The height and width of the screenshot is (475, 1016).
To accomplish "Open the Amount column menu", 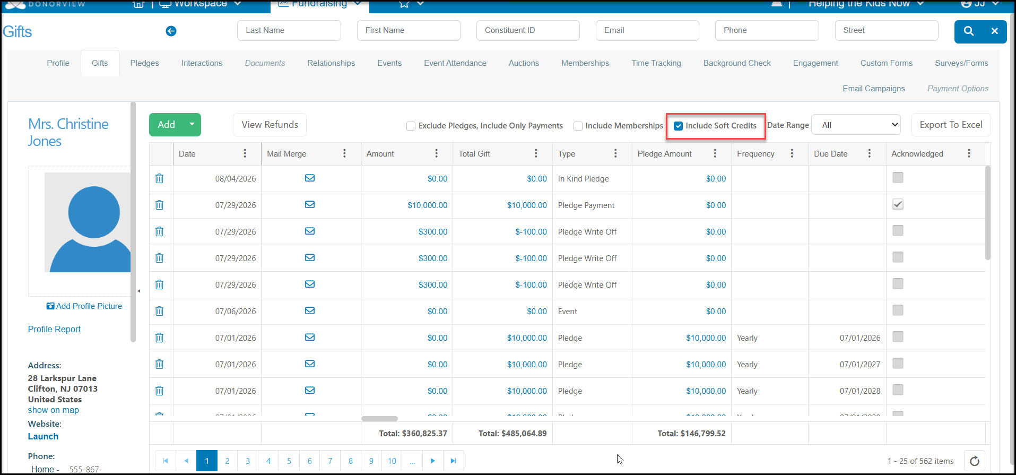I will [x=437, y=153].
